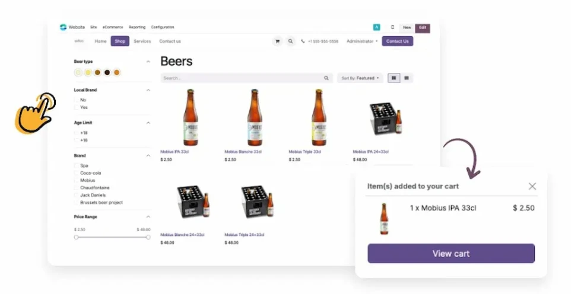Open the Administrator account dropdown

361,41
